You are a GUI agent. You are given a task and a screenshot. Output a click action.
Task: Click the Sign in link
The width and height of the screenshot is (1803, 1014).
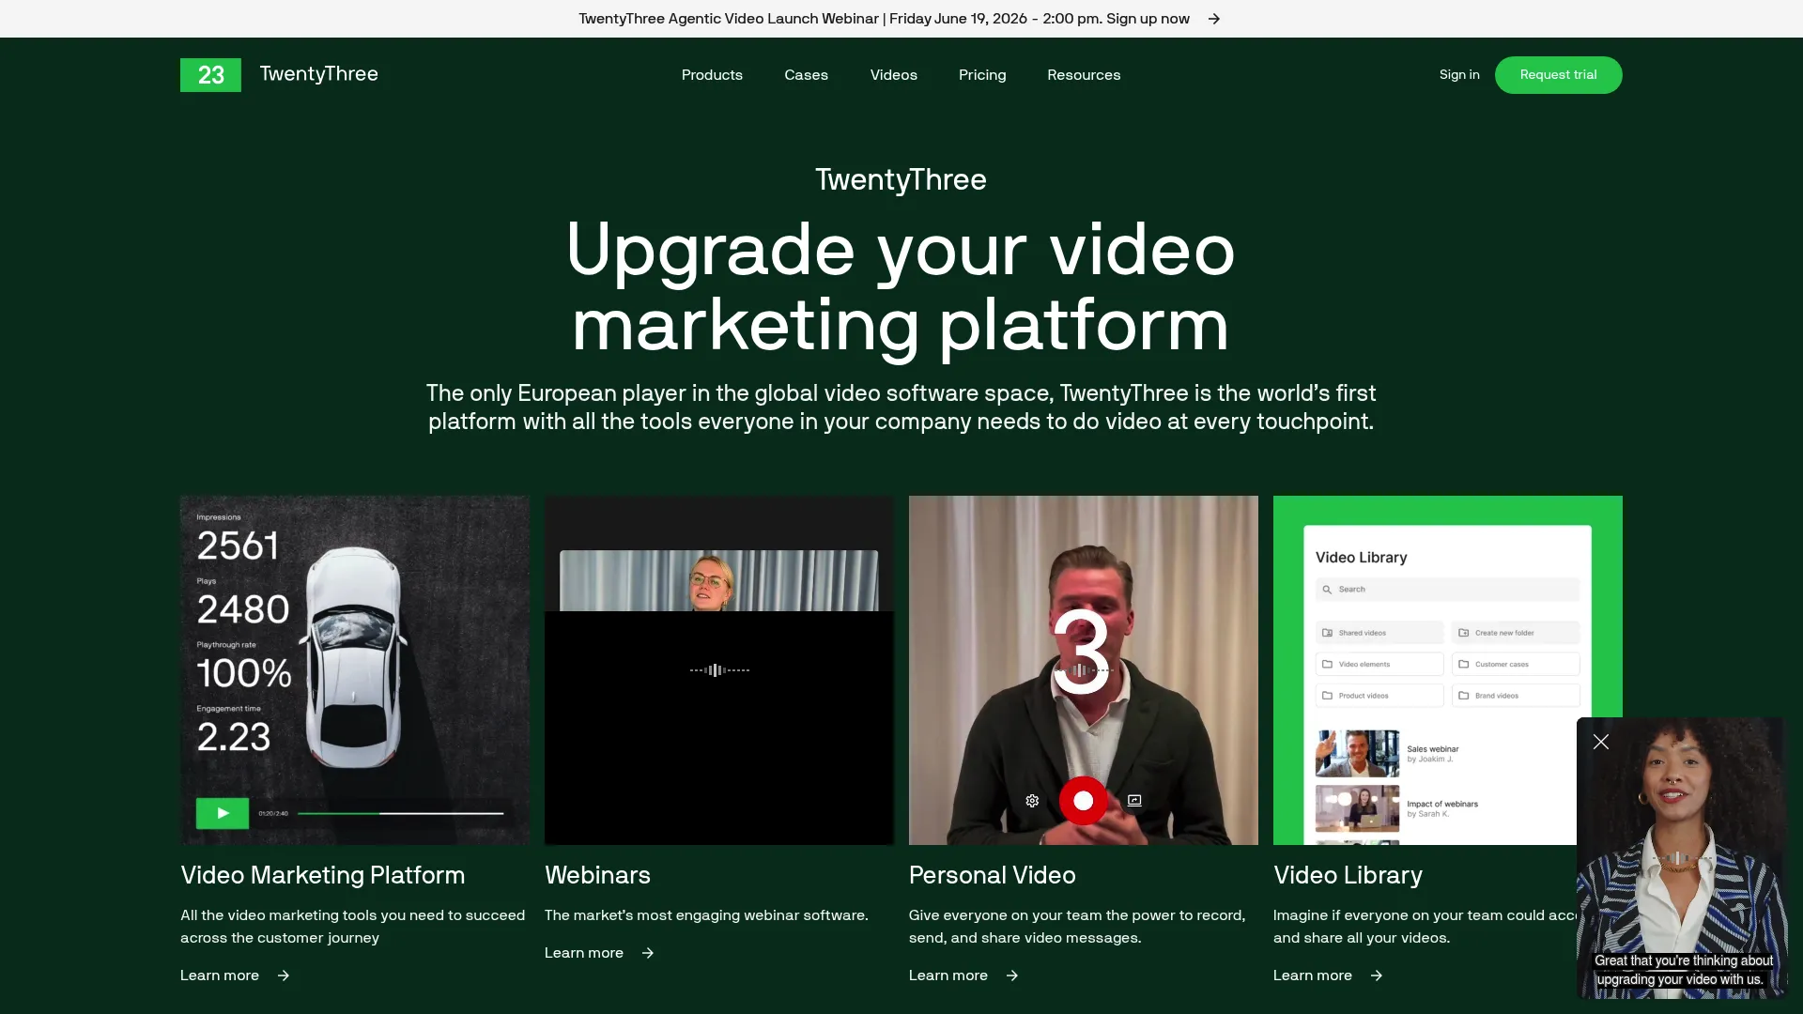pyautogui.click(x=1459, y=75)
